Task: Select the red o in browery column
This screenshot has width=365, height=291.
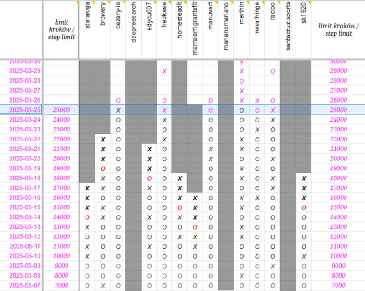Action: pos(103,169)
